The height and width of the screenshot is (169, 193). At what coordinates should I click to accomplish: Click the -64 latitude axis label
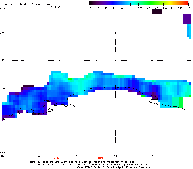[2, 60]
